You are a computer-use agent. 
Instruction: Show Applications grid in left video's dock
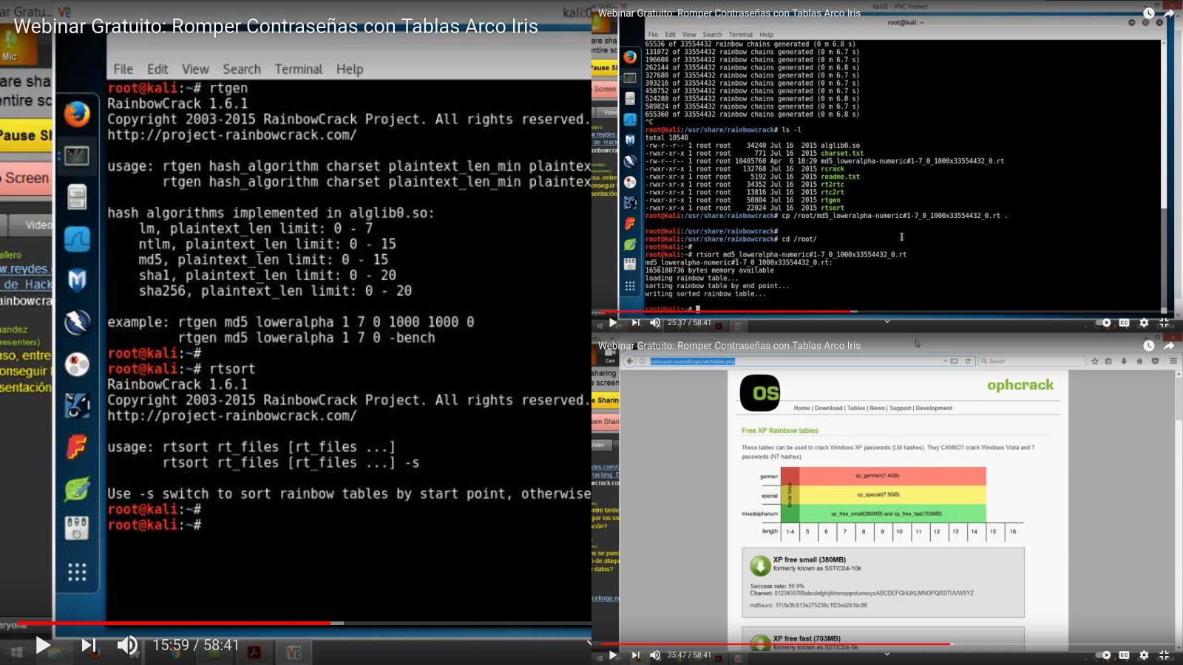tap(77, 572)
